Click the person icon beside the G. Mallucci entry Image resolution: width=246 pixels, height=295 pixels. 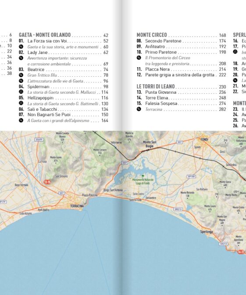click(21, 92)
